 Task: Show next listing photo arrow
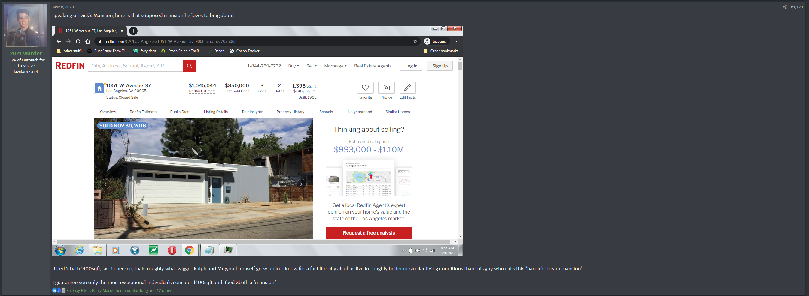[x=301, y=184]
